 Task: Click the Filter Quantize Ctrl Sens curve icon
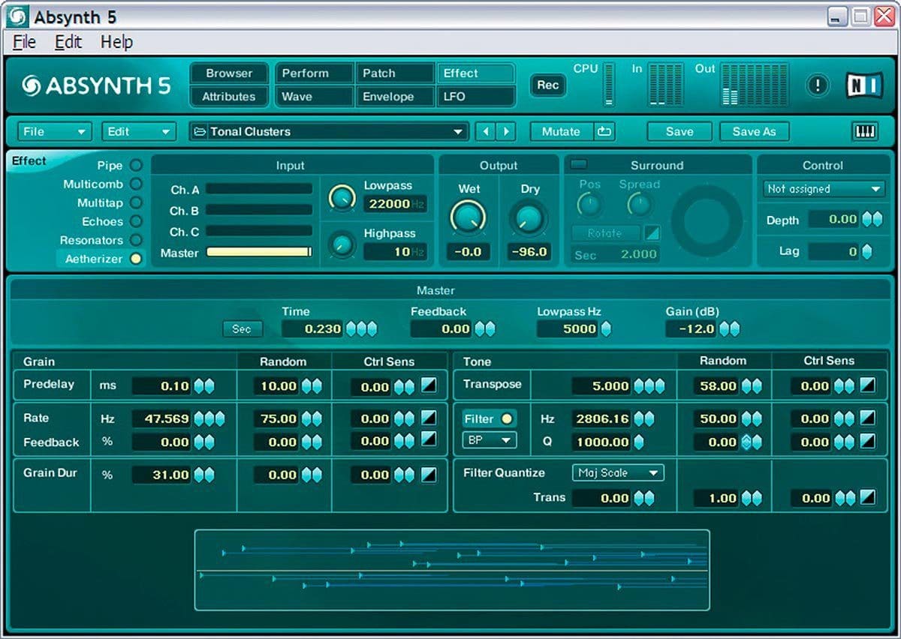[x=867, y=496]
